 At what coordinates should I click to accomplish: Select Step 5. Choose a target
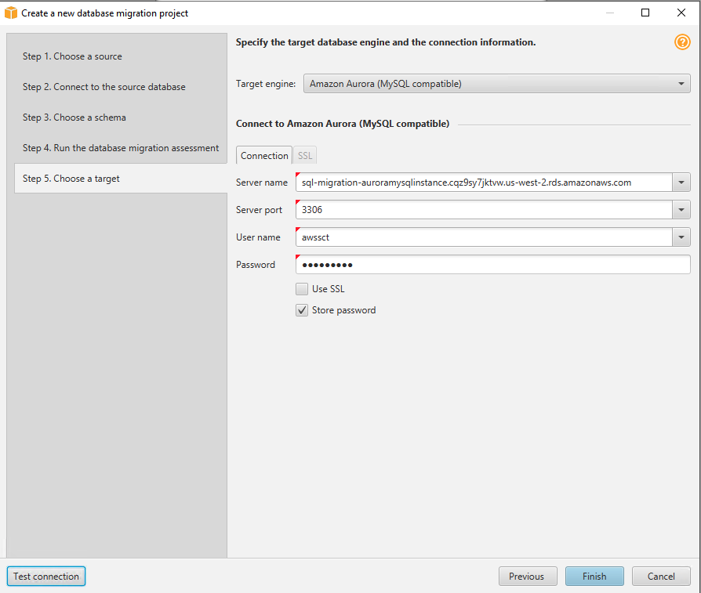(121, 178)
